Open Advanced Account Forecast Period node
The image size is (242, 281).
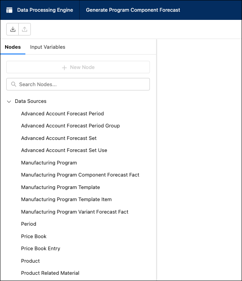(x=62, y=114)
